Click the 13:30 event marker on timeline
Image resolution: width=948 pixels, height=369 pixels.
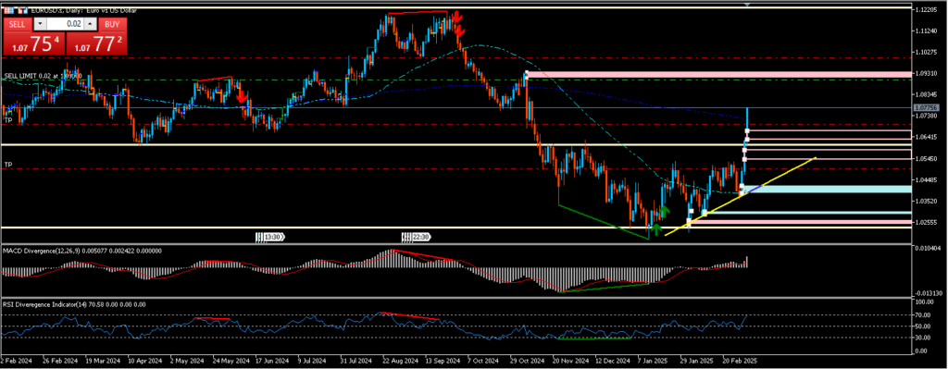(269, 238)
